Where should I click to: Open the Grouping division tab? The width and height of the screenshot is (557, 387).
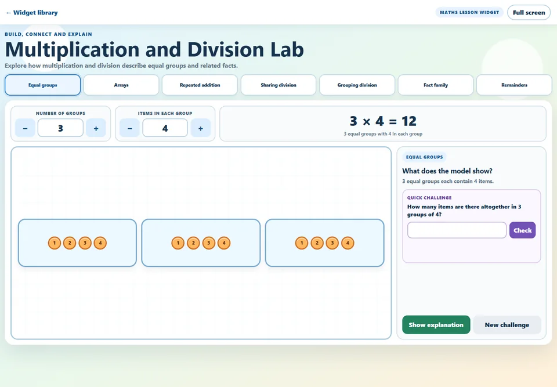tap(357, 85)
